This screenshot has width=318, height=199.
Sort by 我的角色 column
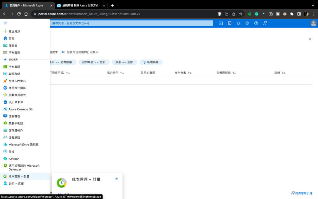[x=115, y=73]
